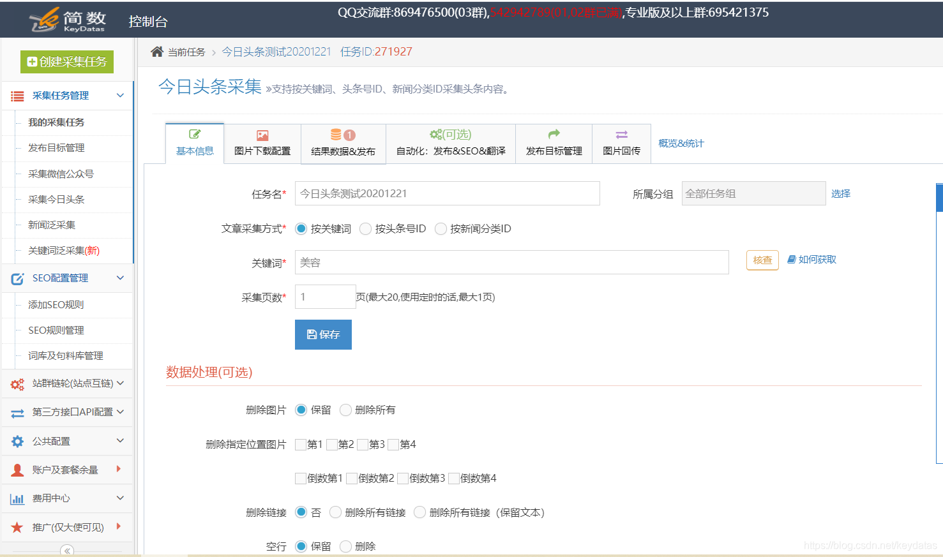Screen dimensions: 943x557
Task: Click the 推广 star icon
Action: coord(17,528)
